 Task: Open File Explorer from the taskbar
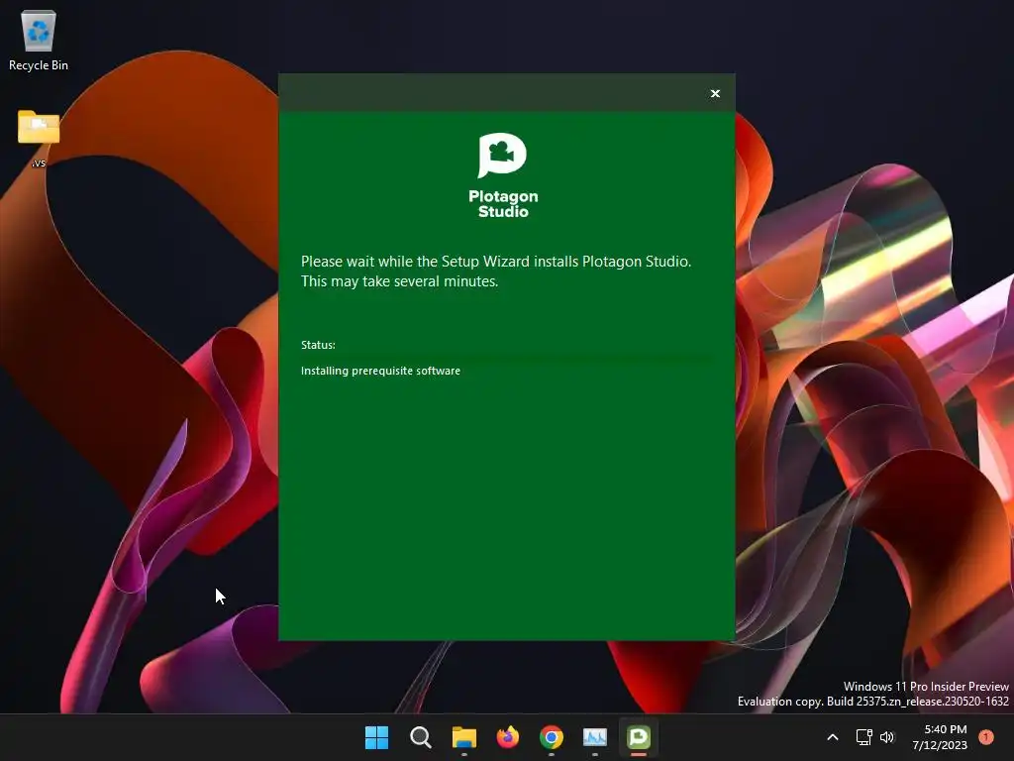pyautogui.click(x=463, y=737)
